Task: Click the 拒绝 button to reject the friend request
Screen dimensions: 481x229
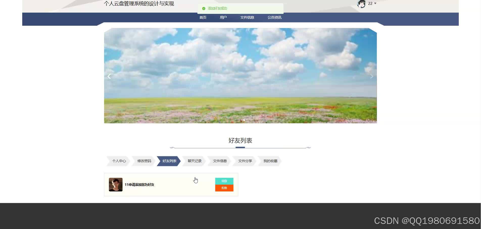Action: [x=224, y=188]
